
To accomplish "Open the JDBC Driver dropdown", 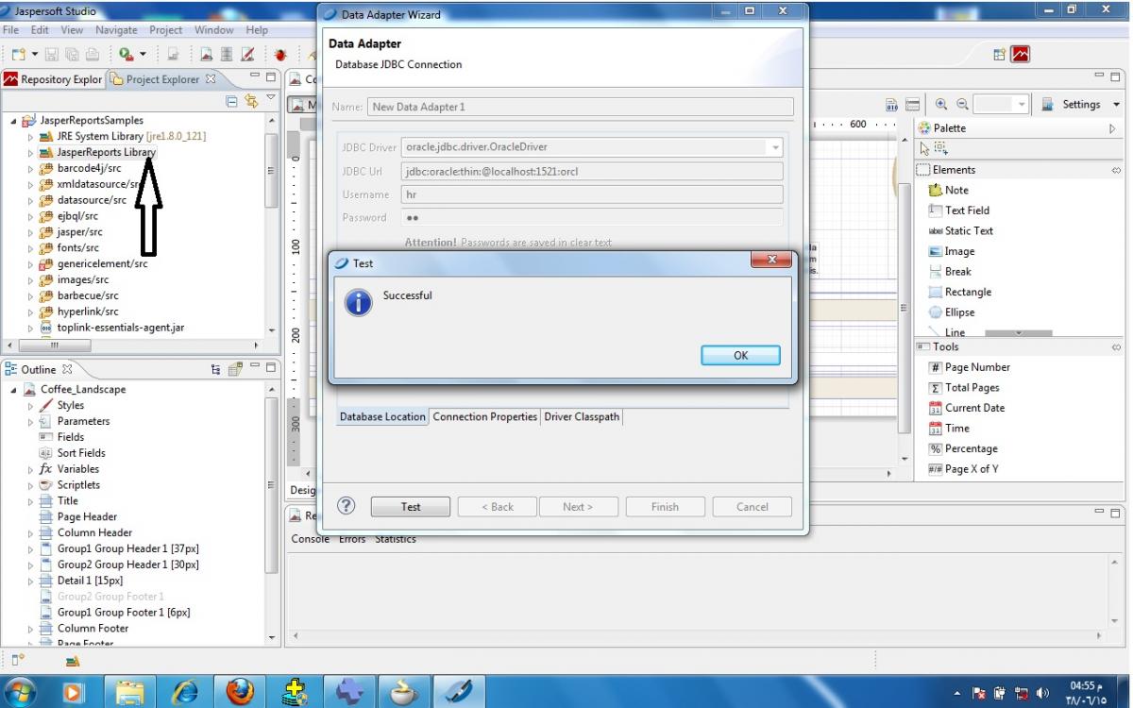I will tap(775, 147).
